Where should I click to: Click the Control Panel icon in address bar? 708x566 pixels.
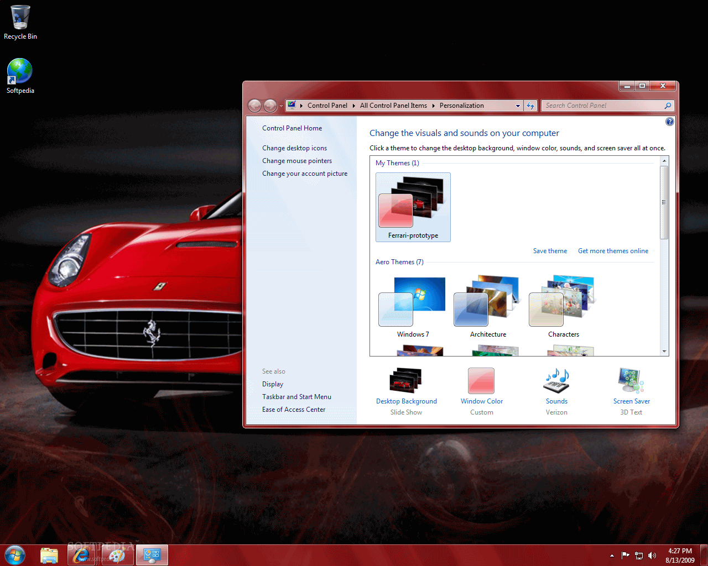291,105
